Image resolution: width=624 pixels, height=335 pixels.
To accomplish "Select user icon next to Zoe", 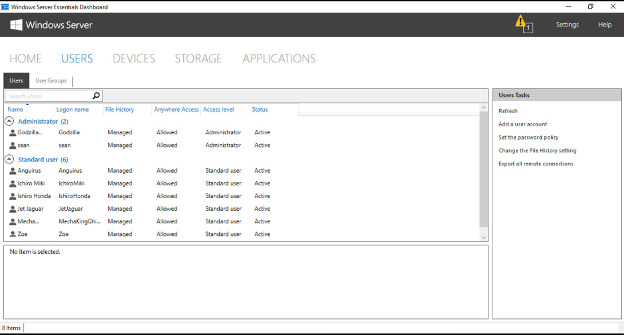I will point(13,234).
